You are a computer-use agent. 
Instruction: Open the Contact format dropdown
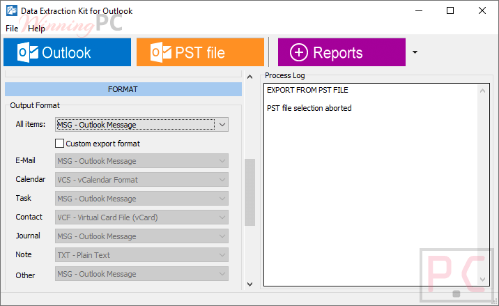(141, 217)
